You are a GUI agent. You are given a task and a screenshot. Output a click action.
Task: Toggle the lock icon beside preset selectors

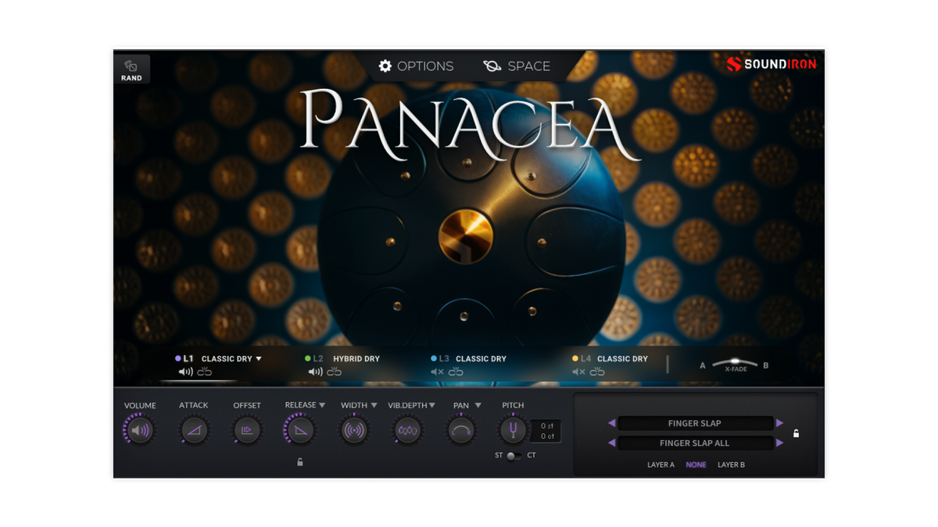(796, 433)
